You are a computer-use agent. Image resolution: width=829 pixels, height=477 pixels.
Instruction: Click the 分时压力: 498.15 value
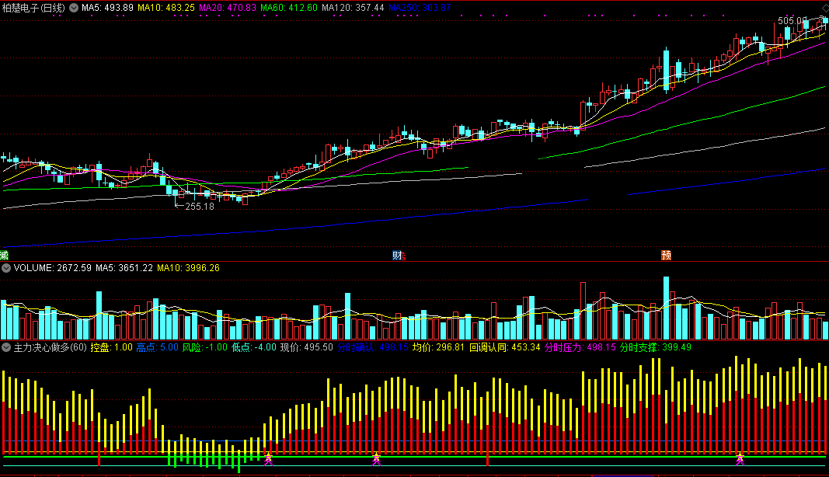(580, 347)
